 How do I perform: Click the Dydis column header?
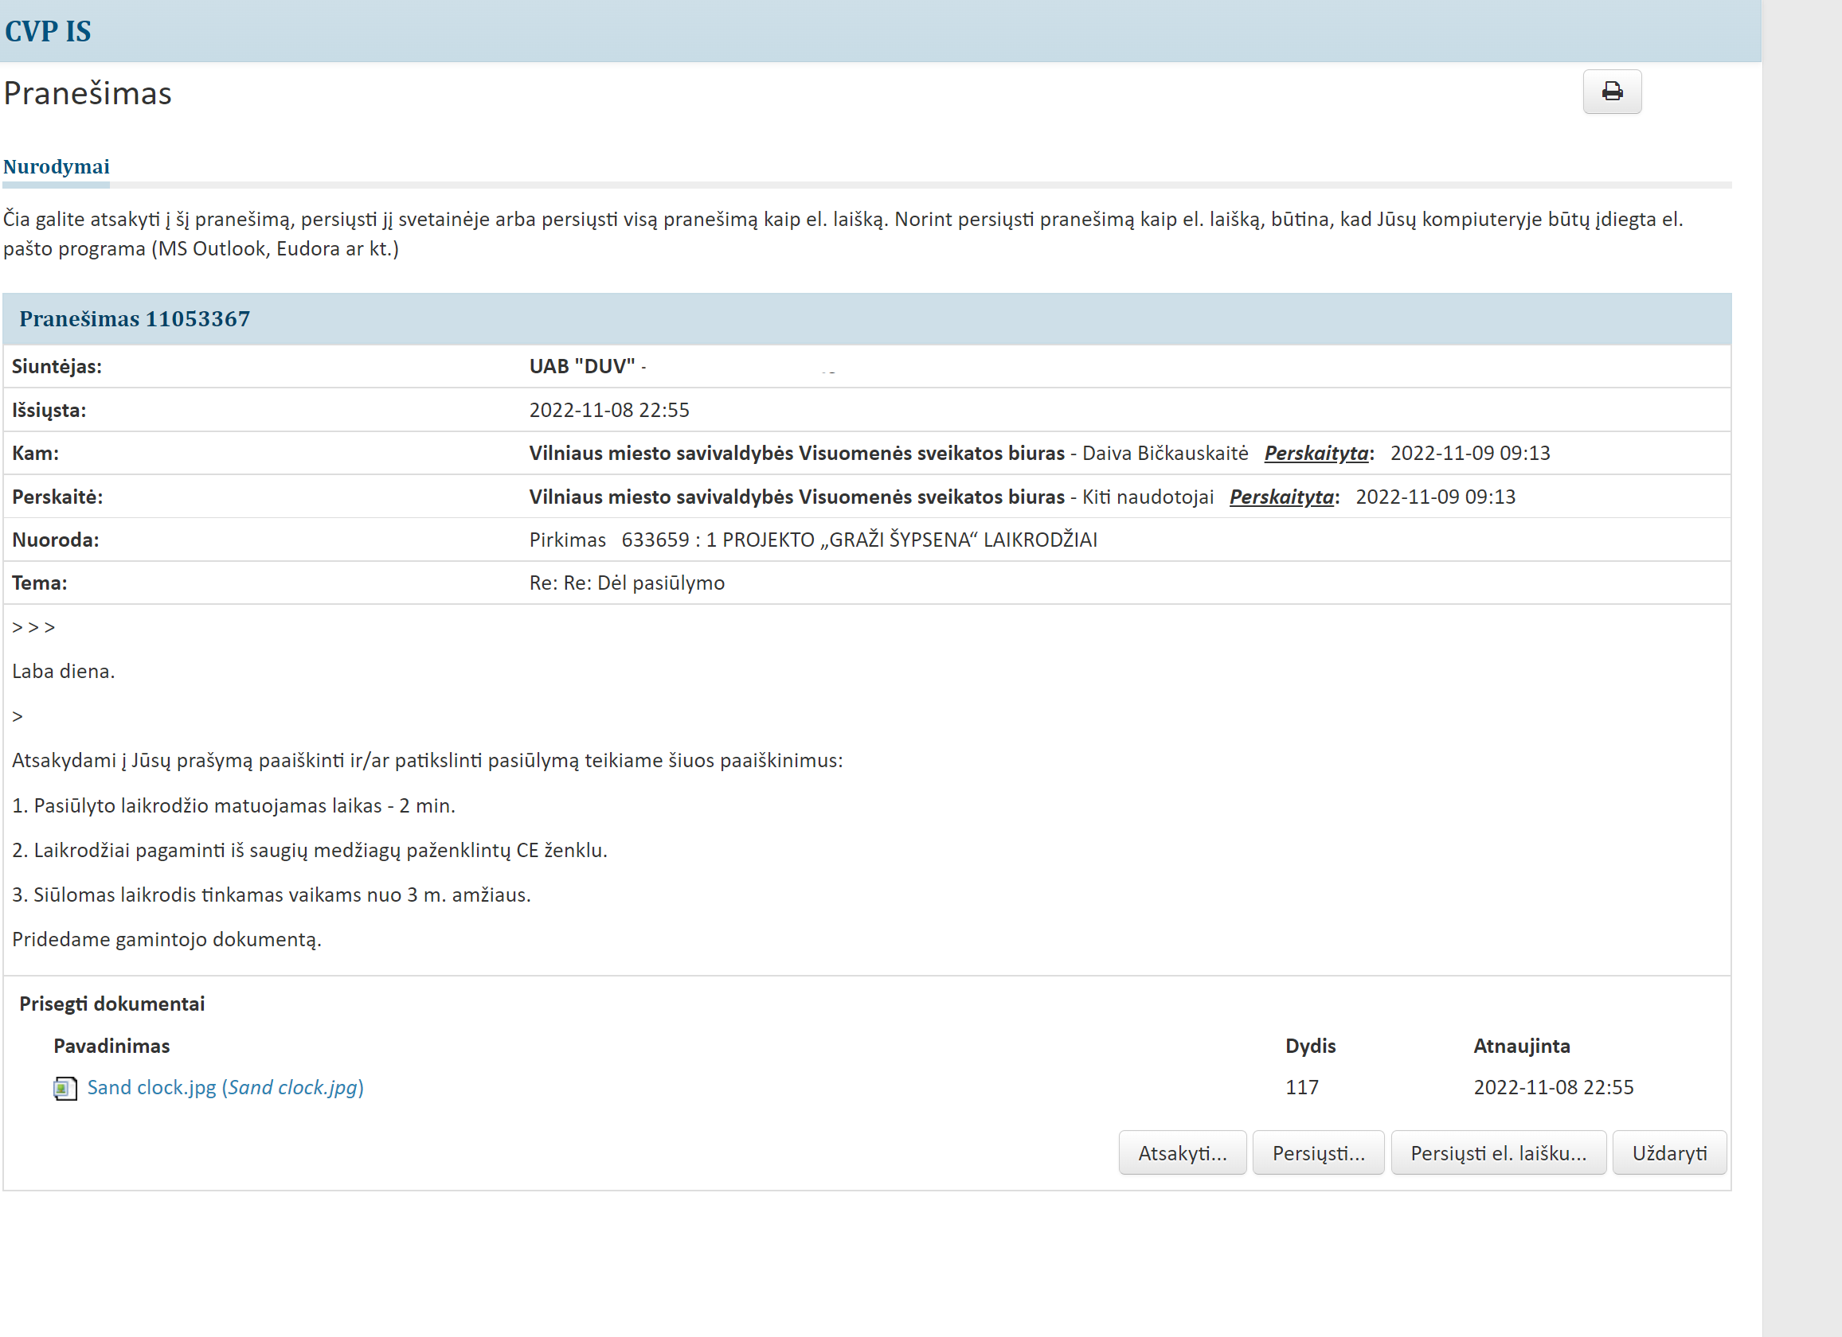click(x=1310, y=1046)
